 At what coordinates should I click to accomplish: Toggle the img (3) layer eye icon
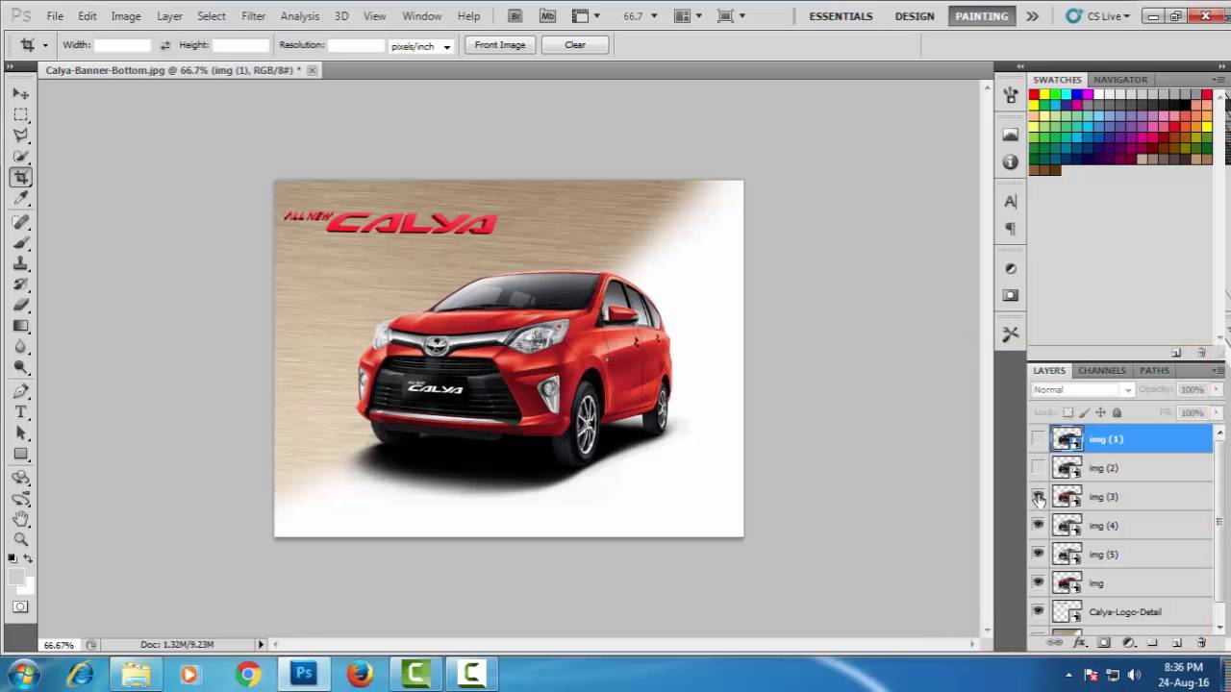[1038, 497]
